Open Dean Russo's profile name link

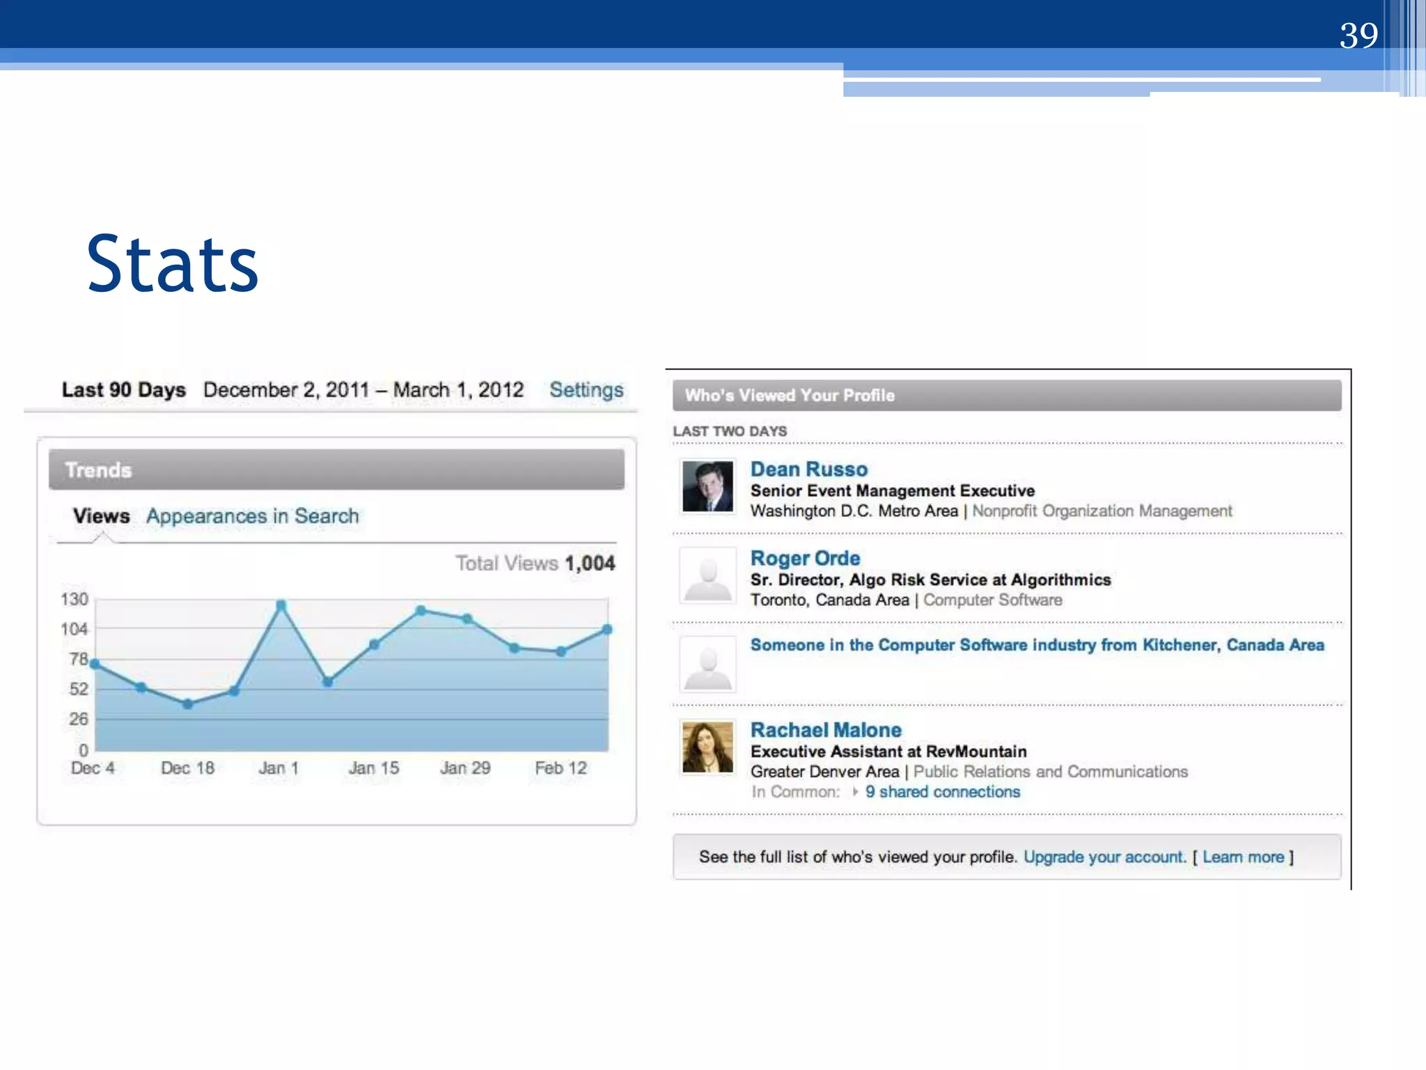coord(808,469)
